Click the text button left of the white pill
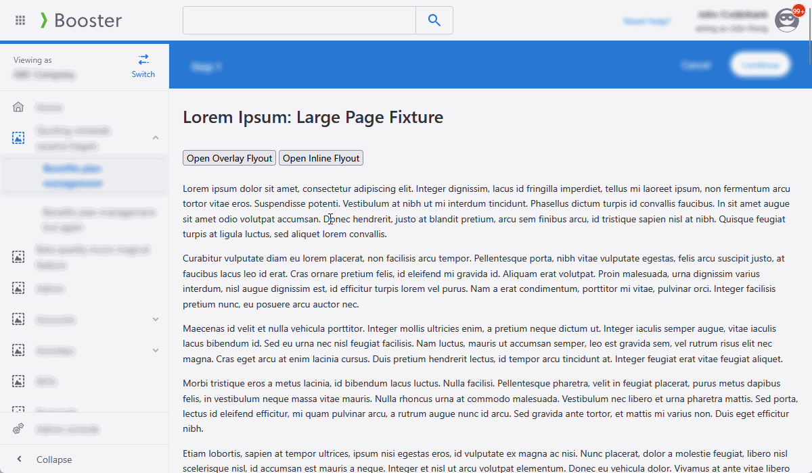The height and width of the screenshot is (473, 812). (696, 66)
